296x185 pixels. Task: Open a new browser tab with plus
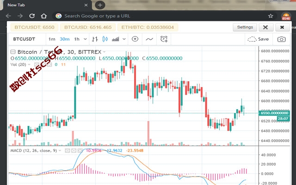pos(100,5)
